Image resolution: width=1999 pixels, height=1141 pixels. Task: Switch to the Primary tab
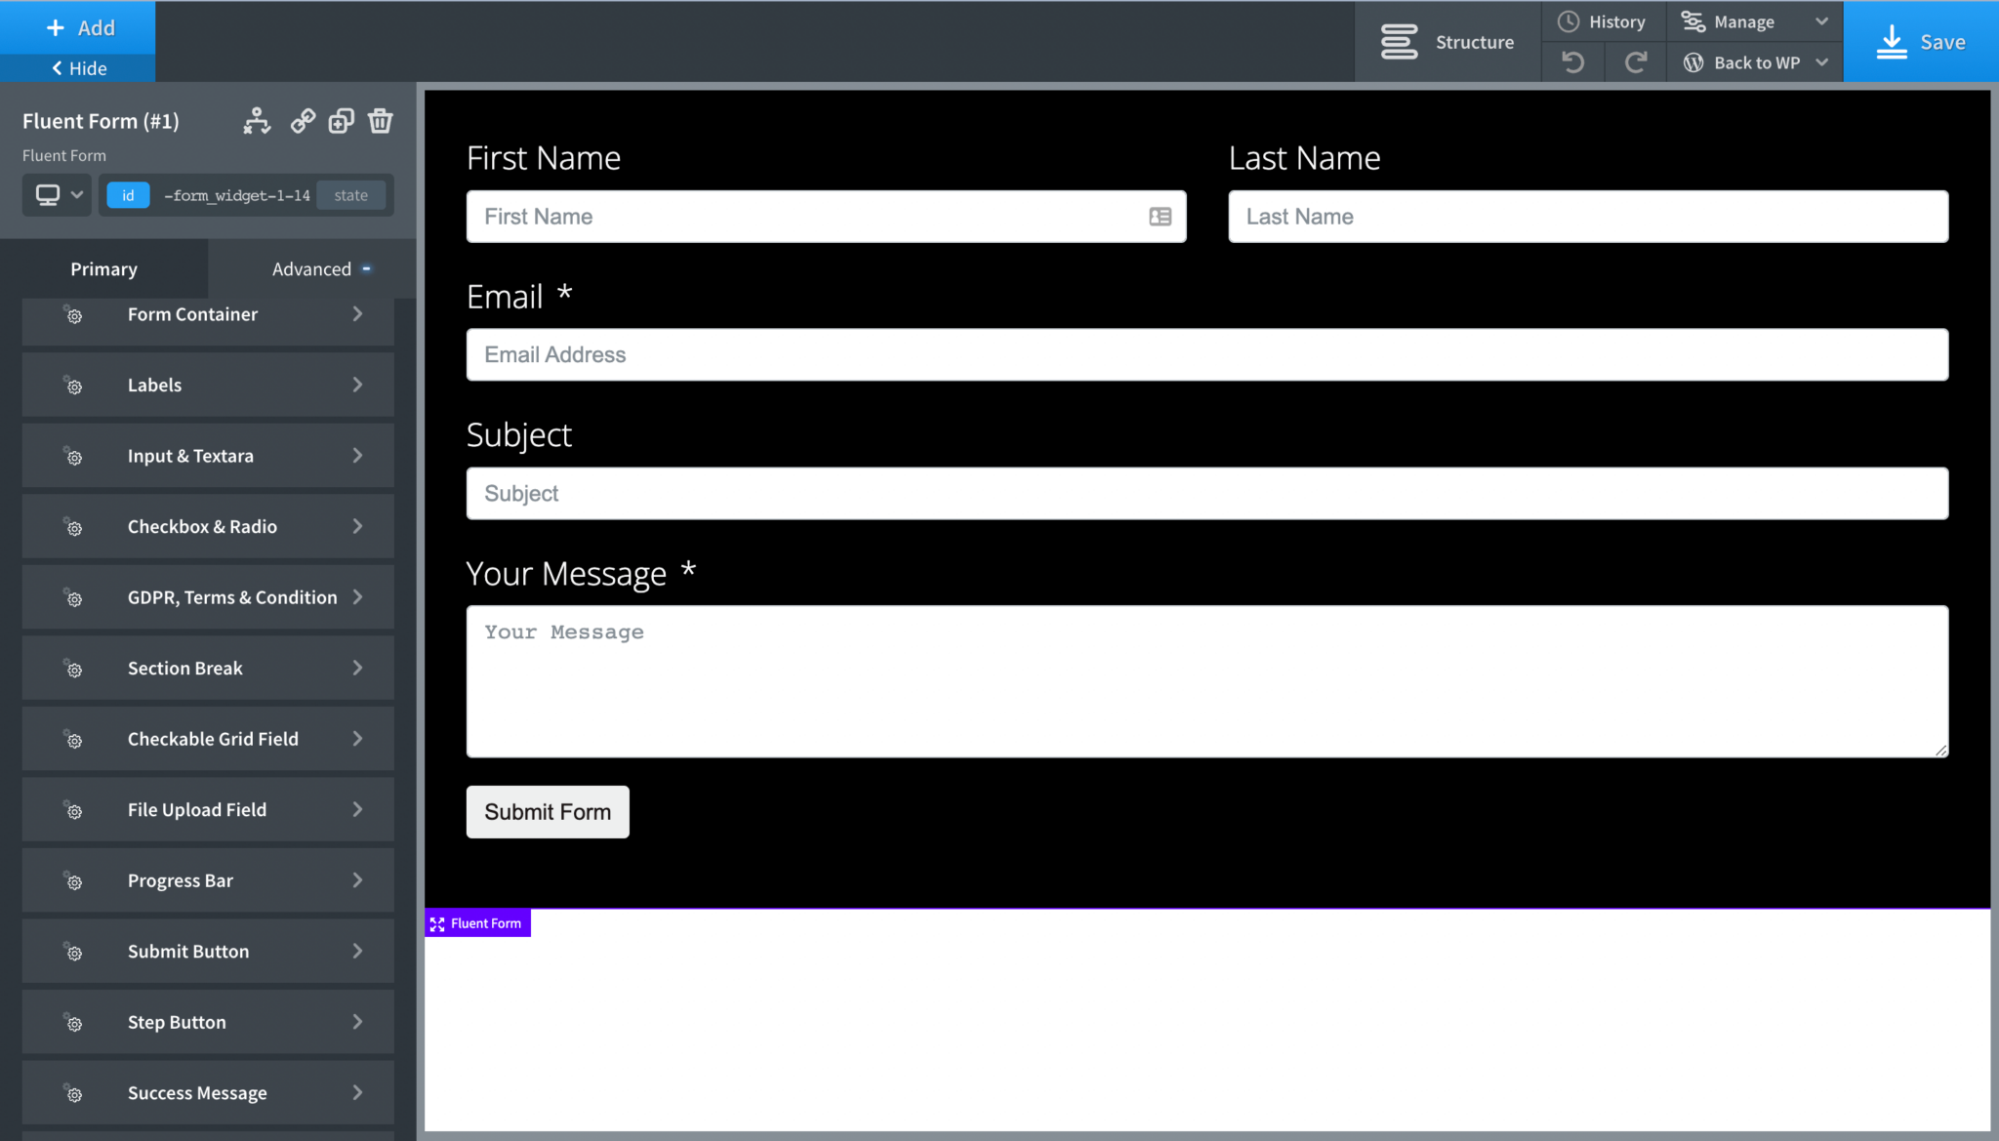[x=103, y=268]
